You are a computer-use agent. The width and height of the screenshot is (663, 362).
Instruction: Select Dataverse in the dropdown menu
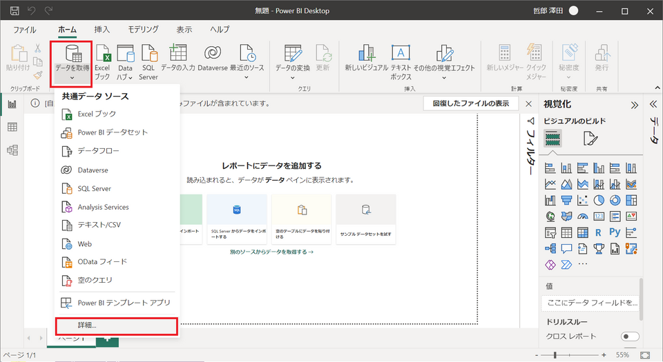[x=117, y=170]
